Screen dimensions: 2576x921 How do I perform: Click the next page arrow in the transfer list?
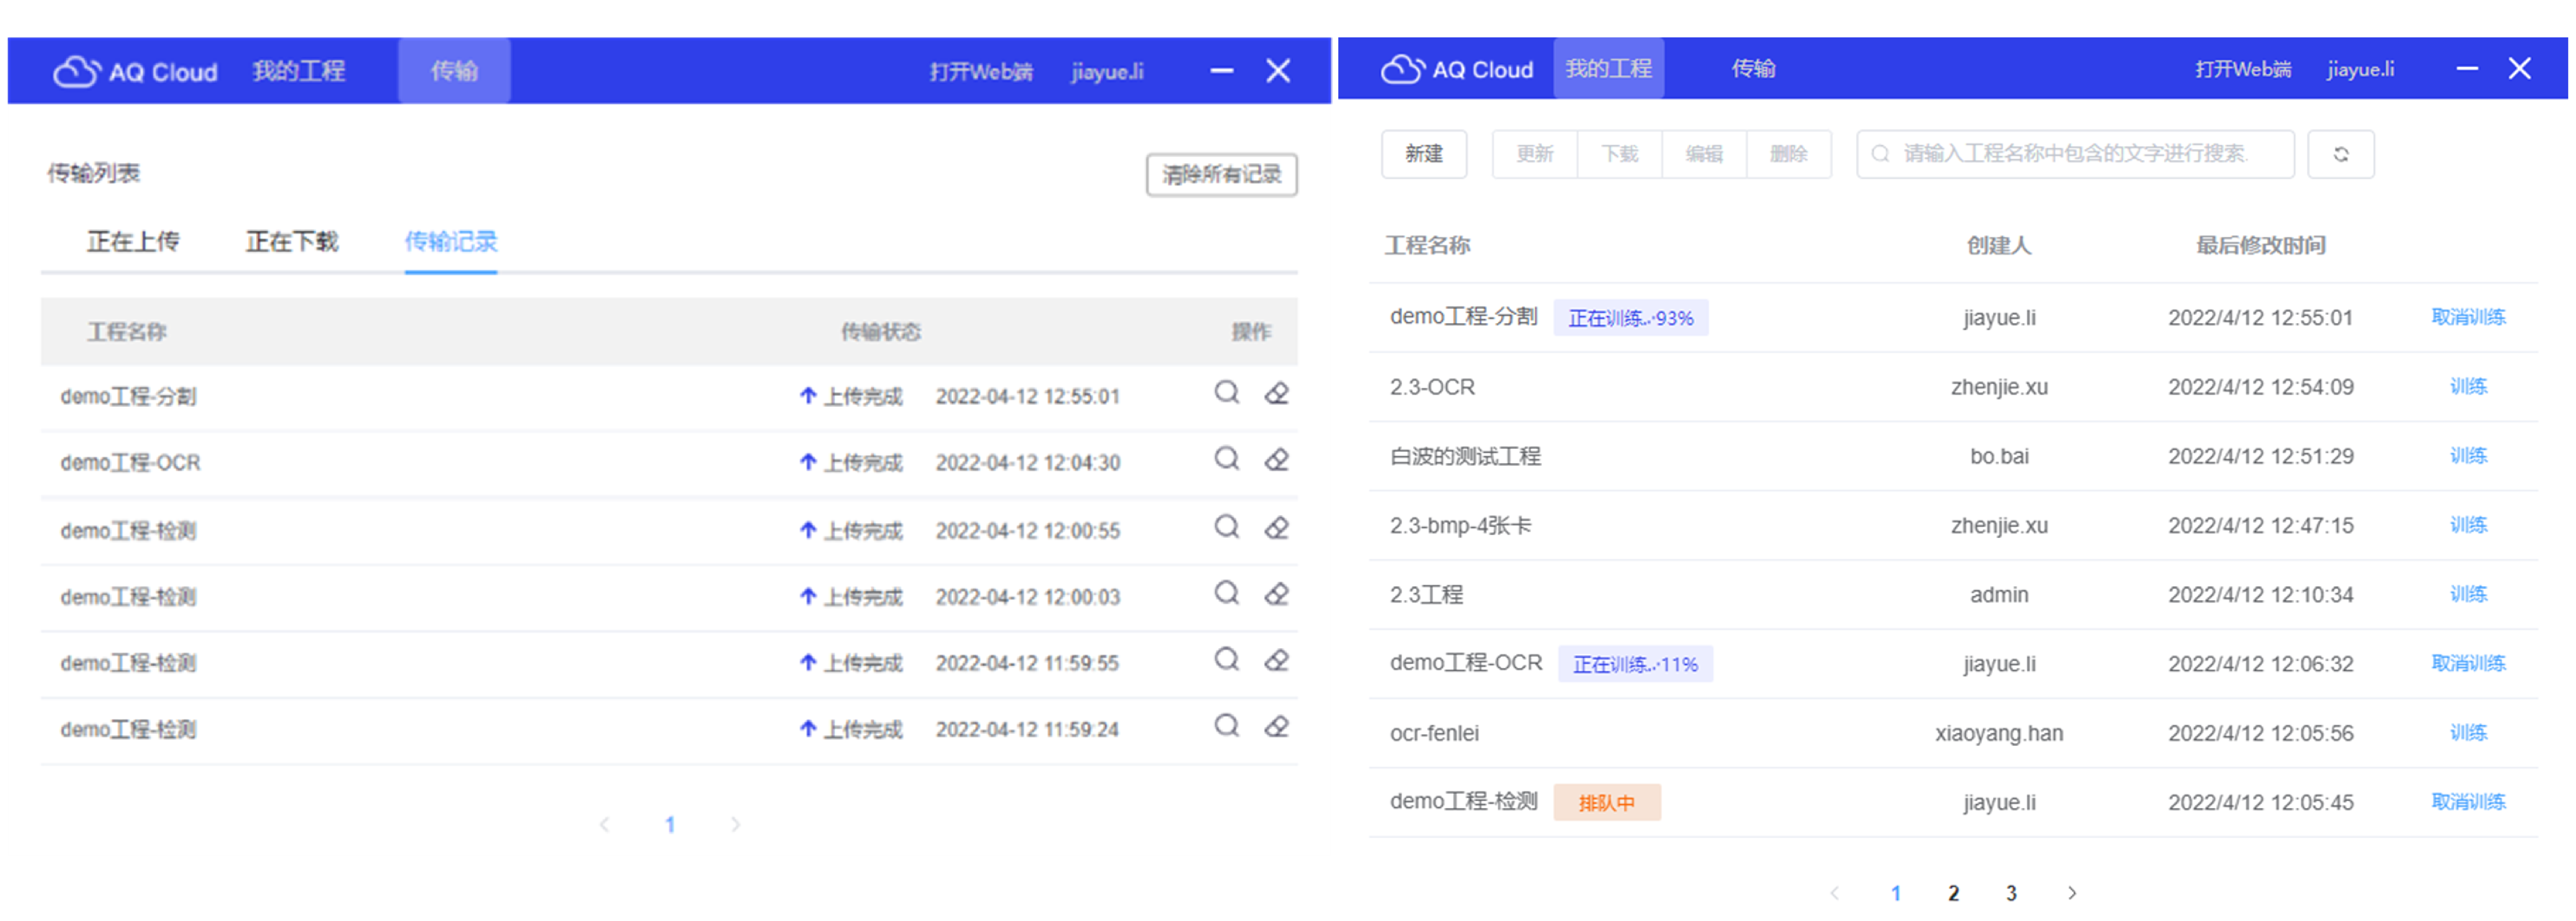pos(735,824)
